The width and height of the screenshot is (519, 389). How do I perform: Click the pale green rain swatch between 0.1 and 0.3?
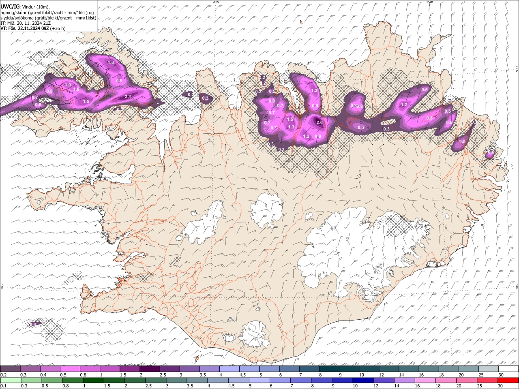(x=11, y=380)
